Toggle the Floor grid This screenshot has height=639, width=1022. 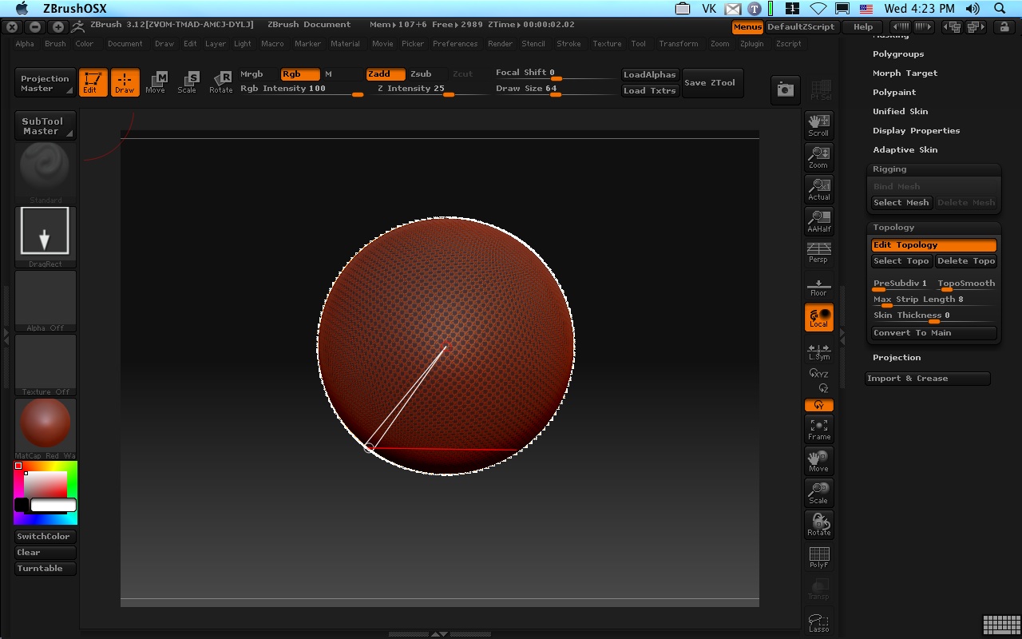tap(818, 286)
